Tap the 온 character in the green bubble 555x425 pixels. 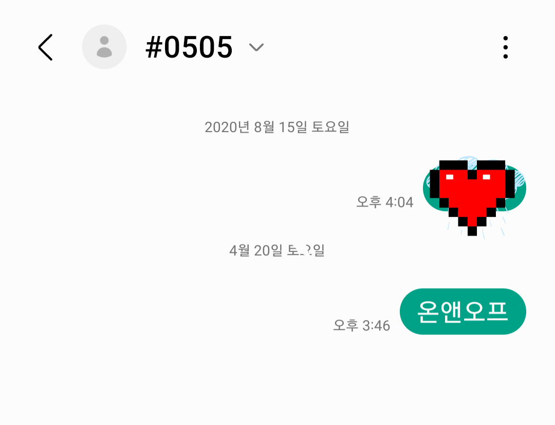(428, 312)
